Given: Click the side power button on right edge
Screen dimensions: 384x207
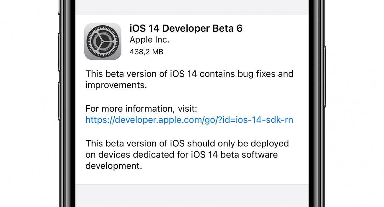Looking at the screenshot, I should [325, 76].
